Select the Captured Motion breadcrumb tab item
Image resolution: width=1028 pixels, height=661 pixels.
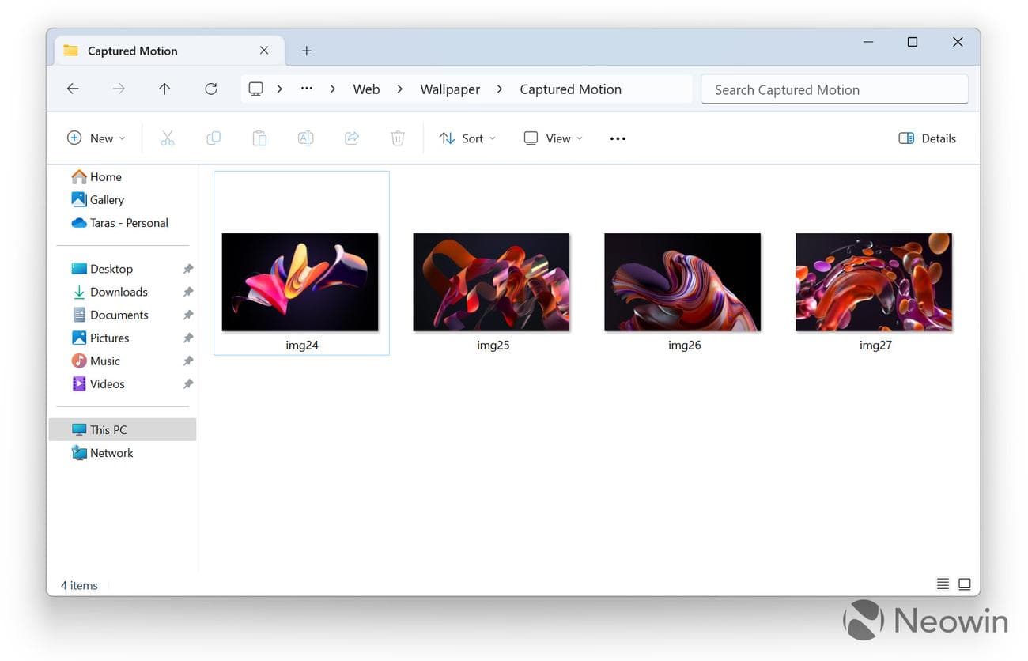(570, 89)
